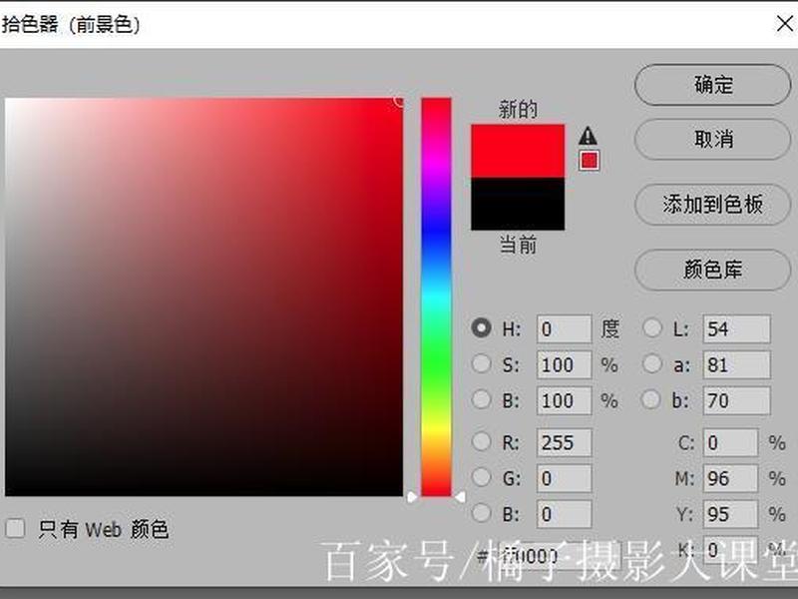Select the HSB brightness B radio button
The image size is (798, 599).
click(481, 399)
